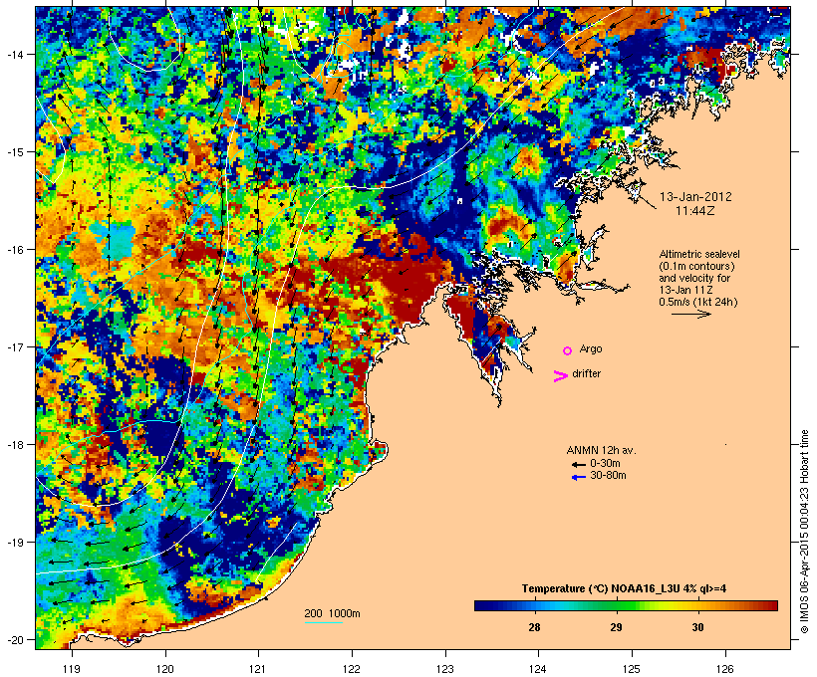The height and width of the screenshot is (677, 817).
Task: Click longitude label 124 on axis
Action: (538, 669)
